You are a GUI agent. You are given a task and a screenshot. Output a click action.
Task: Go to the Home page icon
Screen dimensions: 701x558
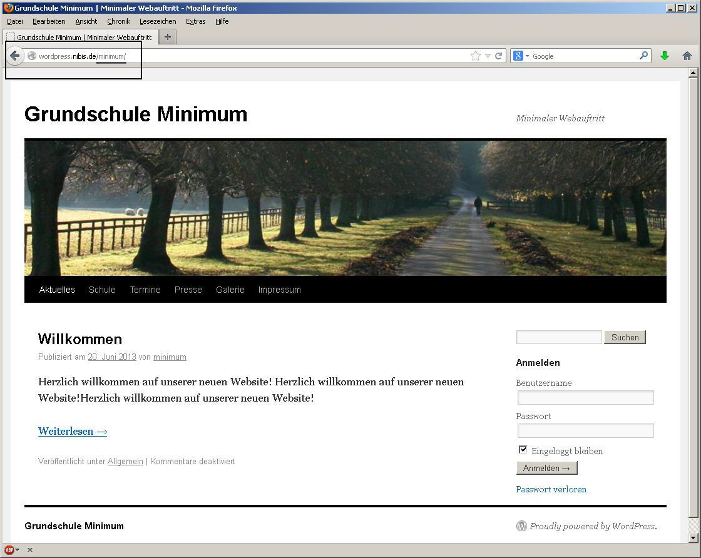click(687, 56)
